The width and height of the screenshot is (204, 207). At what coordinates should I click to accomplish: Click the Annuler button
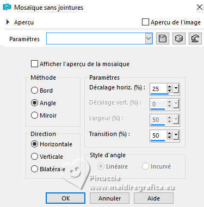click(x=110, y=198)
